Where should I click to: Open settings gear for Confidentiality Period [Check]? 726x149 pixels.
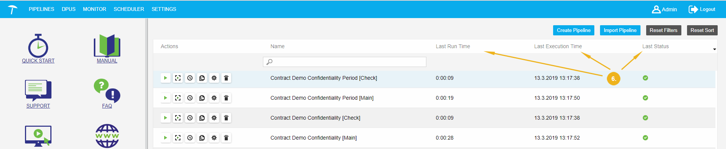point(214,78)
